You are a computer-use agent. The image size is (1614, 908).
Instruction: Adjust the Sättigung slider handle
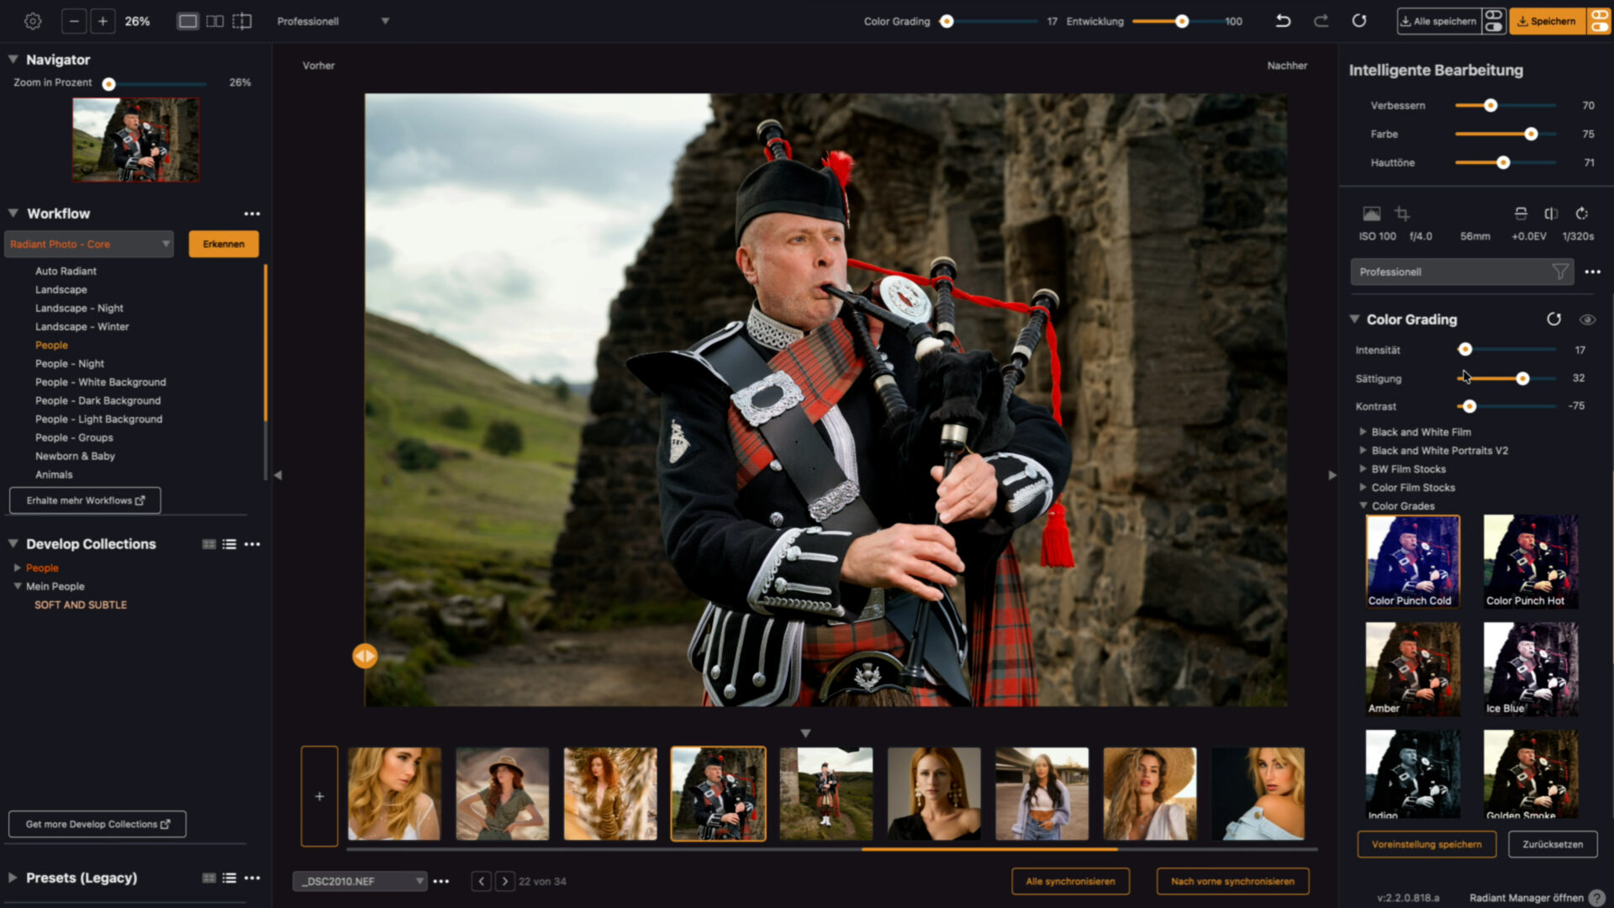click(1522, 378)
